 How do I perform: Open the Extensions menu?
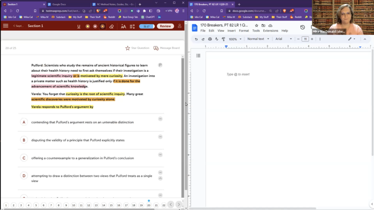coord(270,31)
